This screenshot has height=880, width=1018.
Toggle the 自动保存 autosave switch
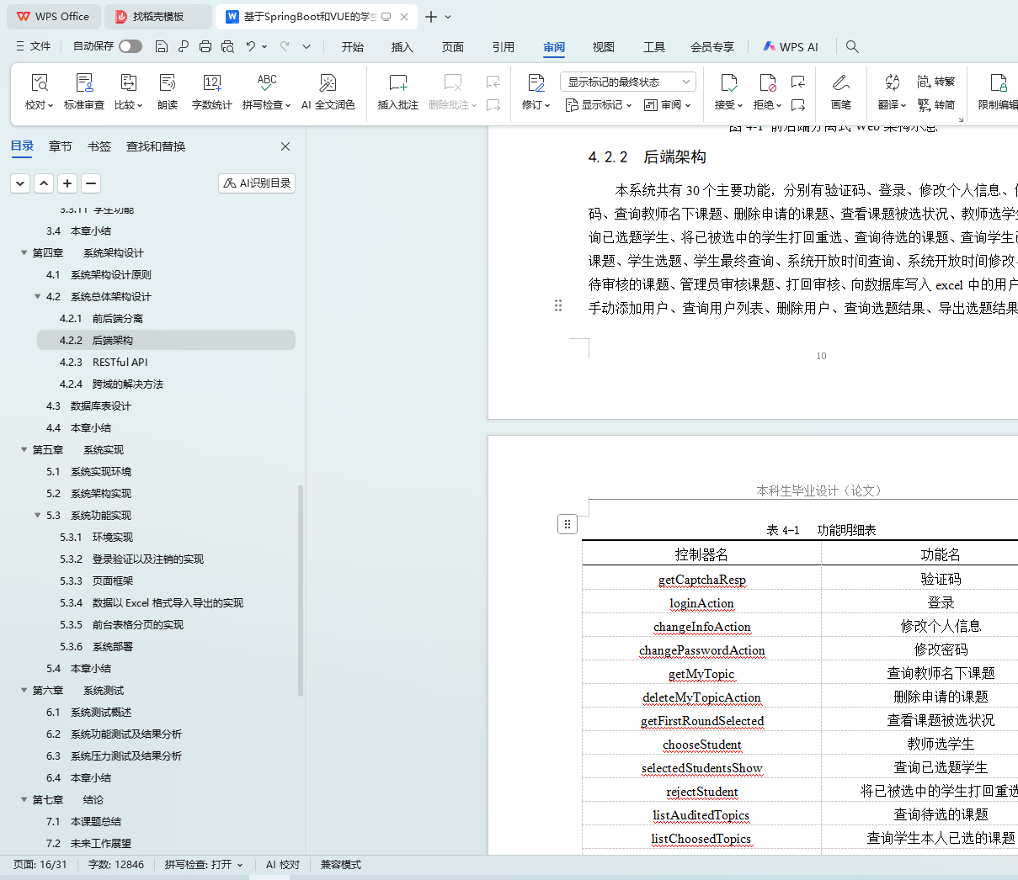click(x=131, y=46)
